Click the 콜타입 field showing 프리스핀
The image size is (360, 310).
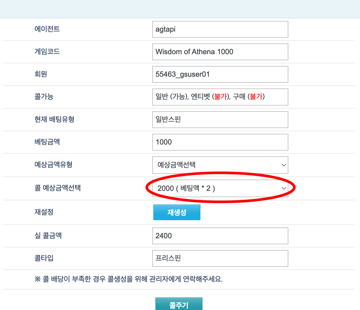220,258
